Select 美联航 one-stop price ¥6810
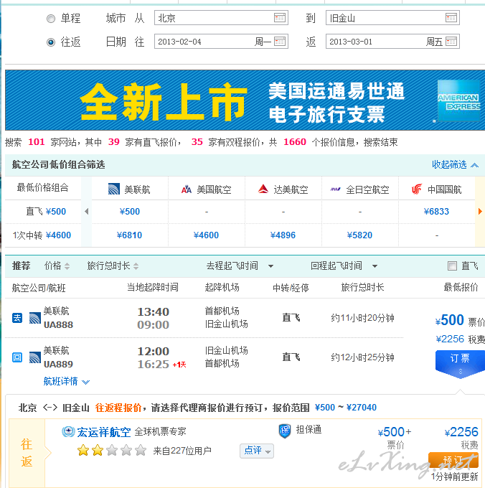 click(x=129, y=235)
